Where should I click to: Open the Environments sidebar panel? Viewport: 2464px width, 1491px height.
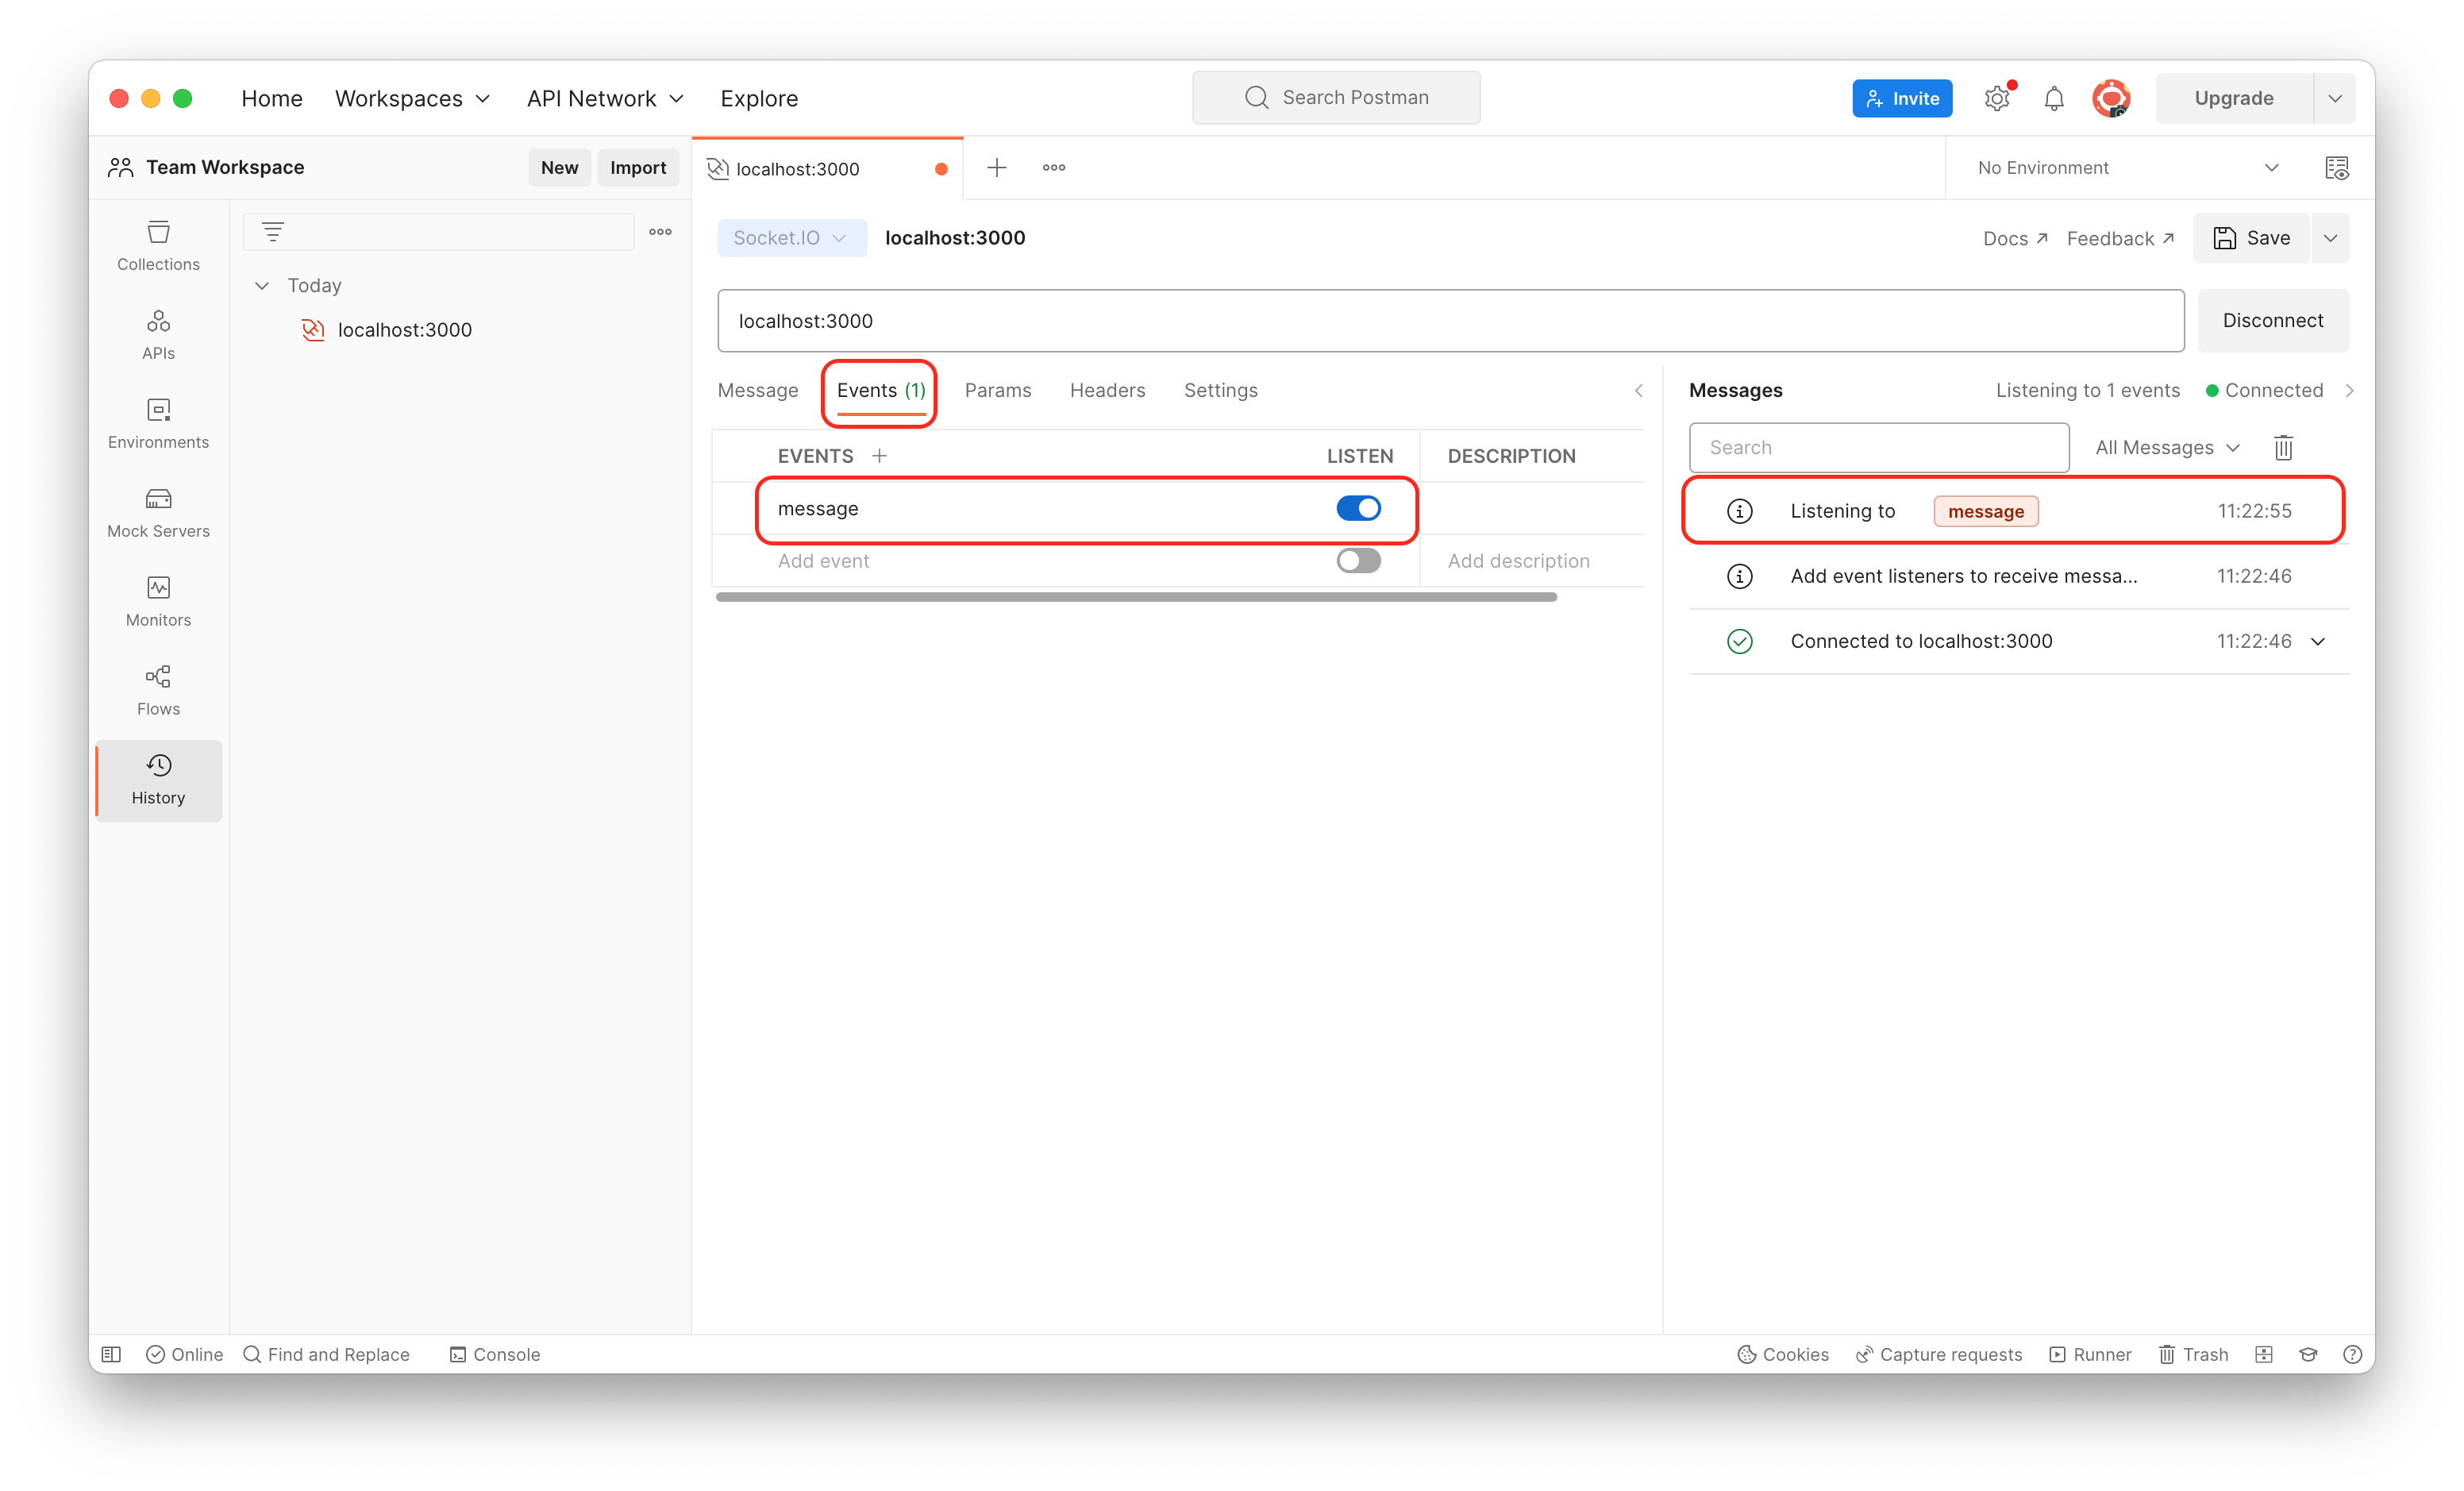pyautogui.click(x=158, y=423)
